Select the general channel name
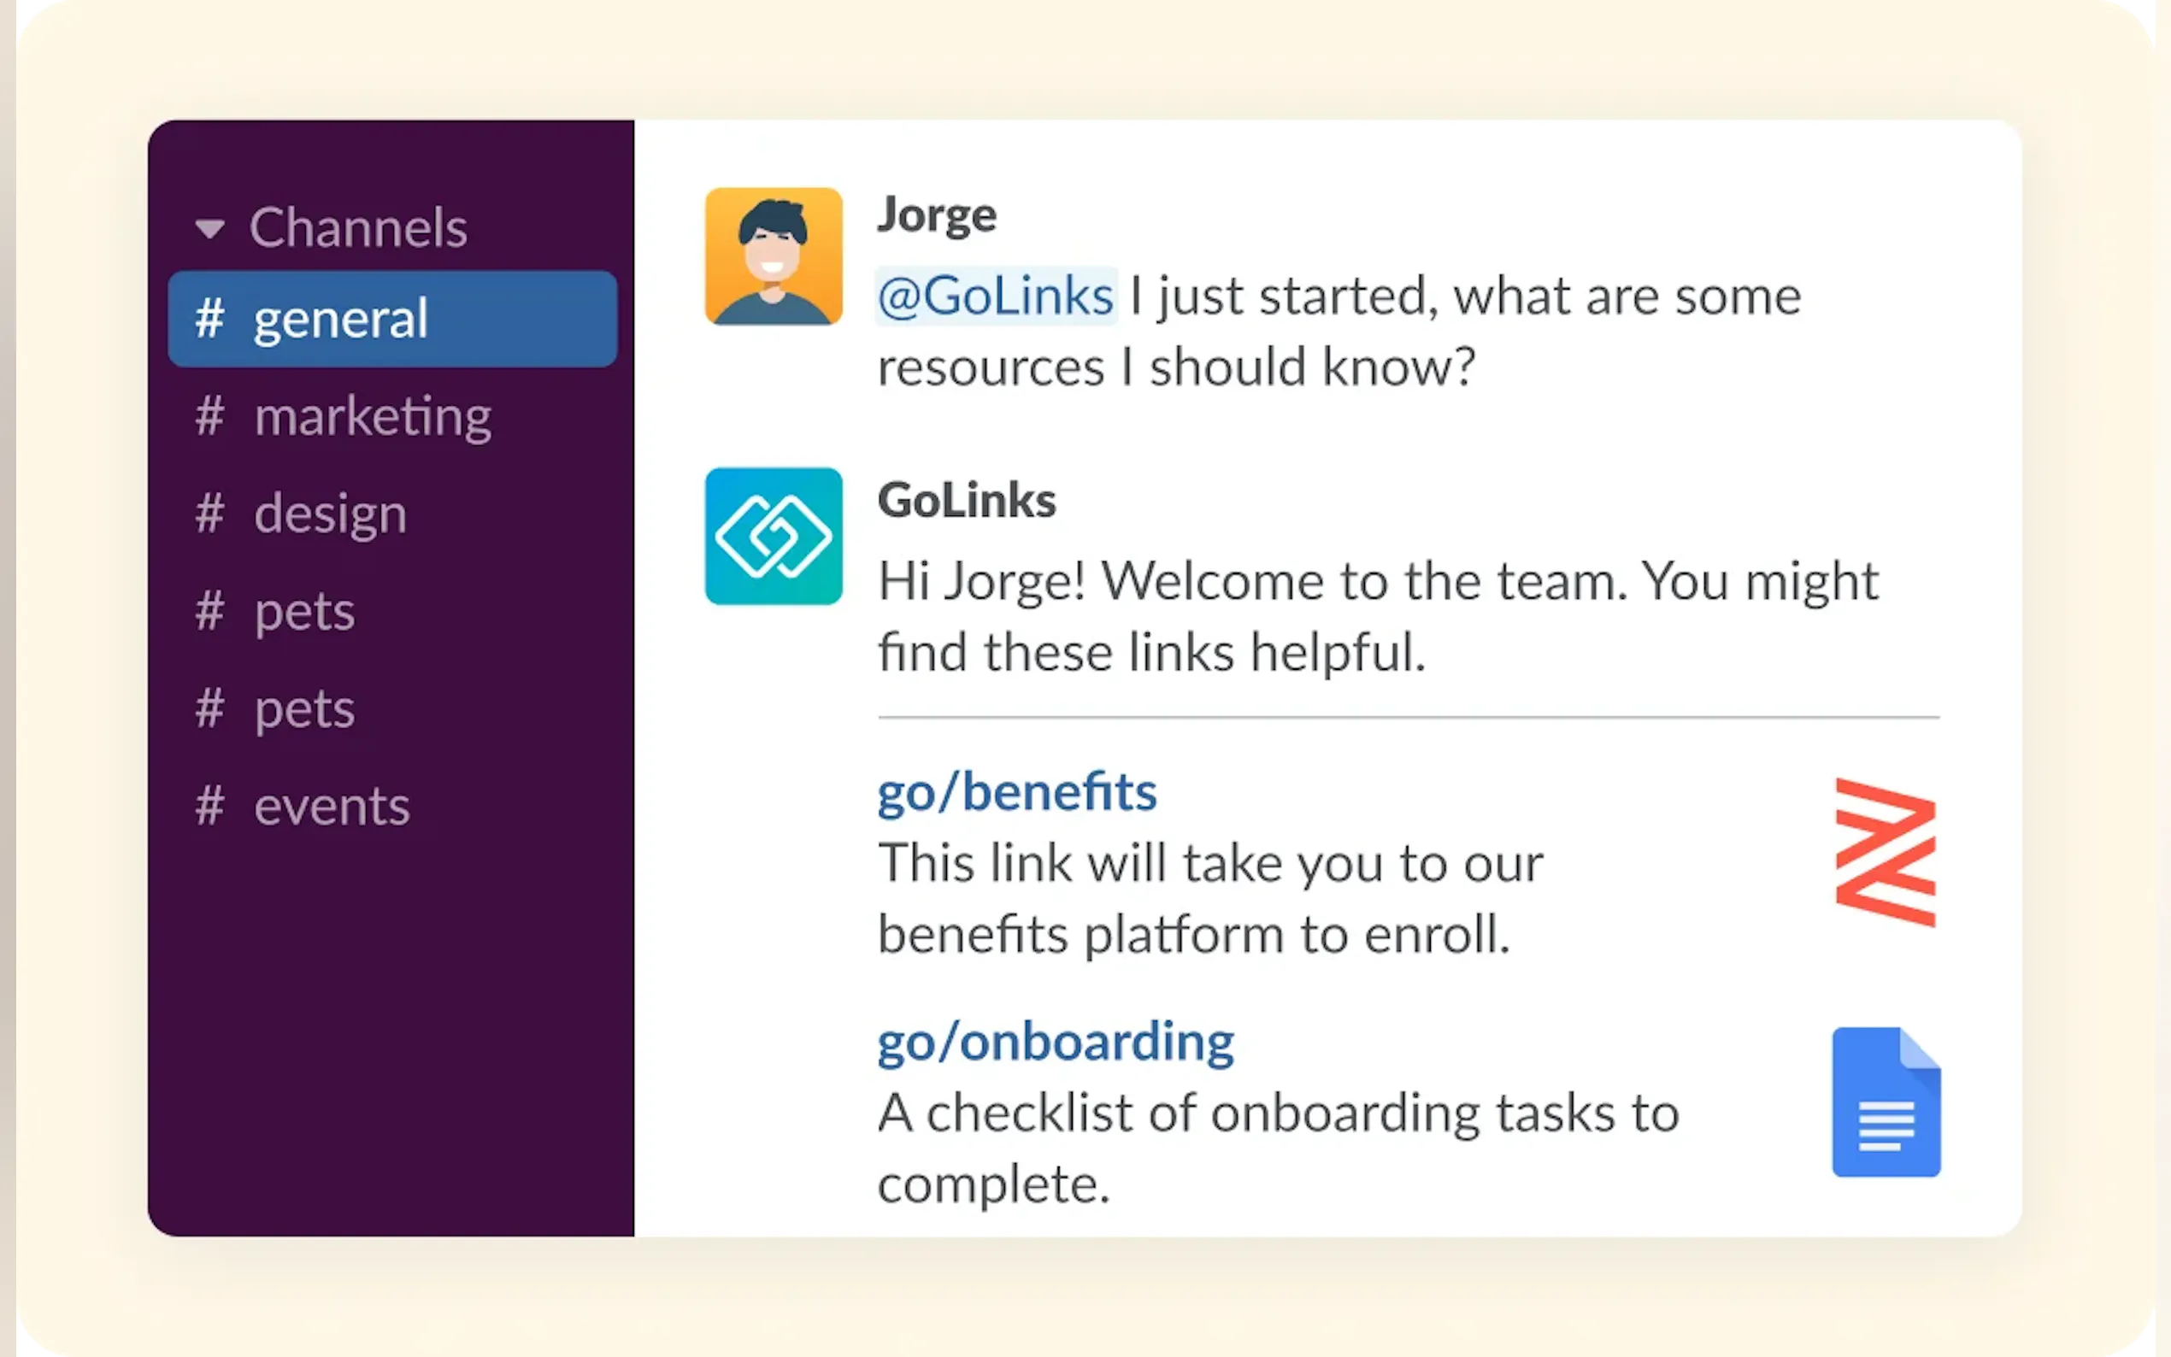This screenshot has width=2171, height=1357. [x=340, y=319]
